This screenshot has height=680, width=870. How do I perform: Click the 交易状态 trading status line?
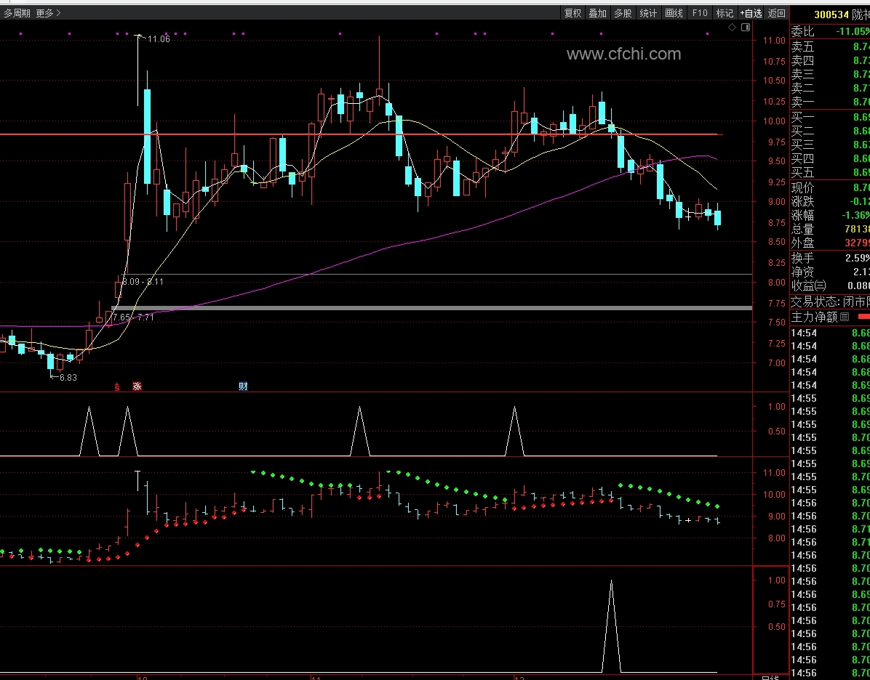pyautogui.click(x=830, y=302)
